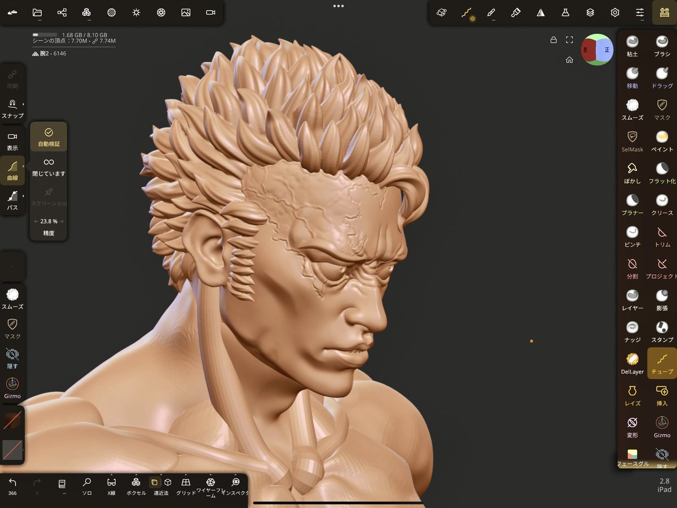
Task: Select the プラナー (Planar) tool
Action: click(632, 204)
